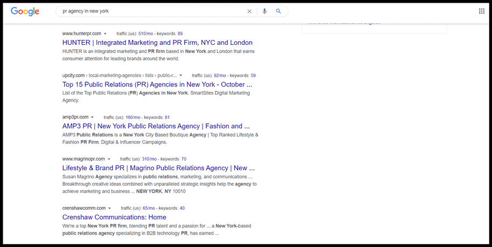Click the search query input field

click(x=151, y=11)
